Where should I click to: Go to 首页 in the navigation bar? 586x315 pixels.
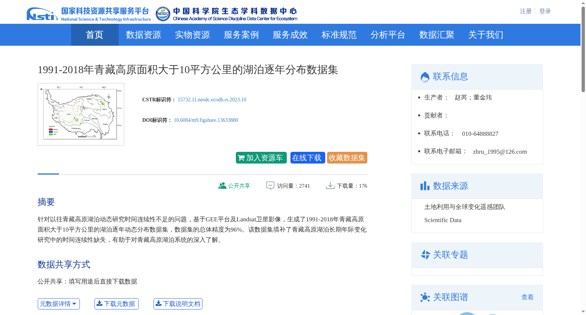(94, 35)
